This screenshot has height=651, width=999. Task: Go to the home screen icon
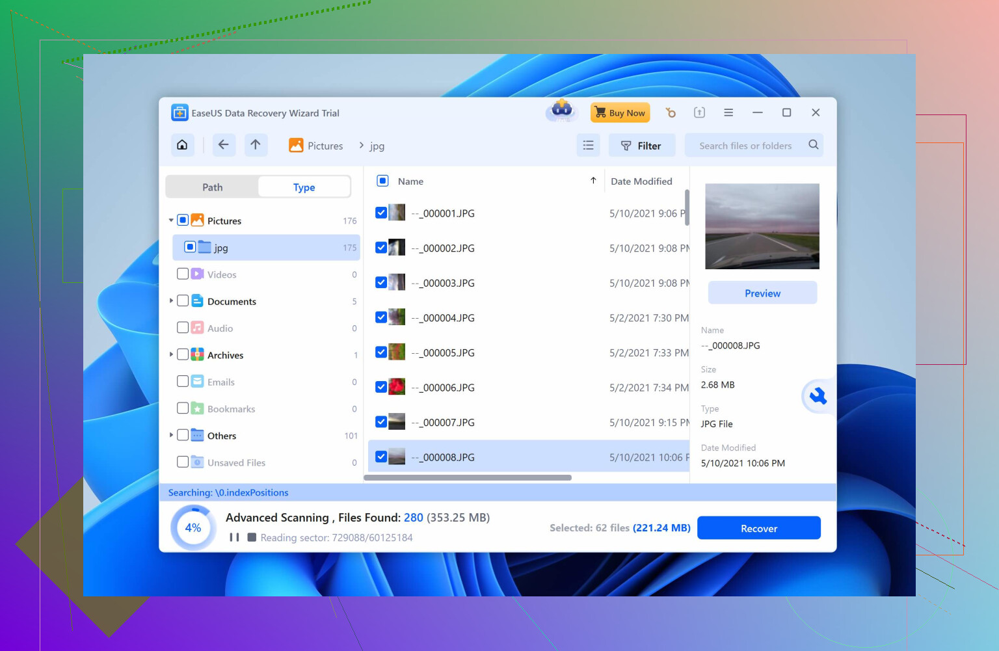[x=183, y=145]
